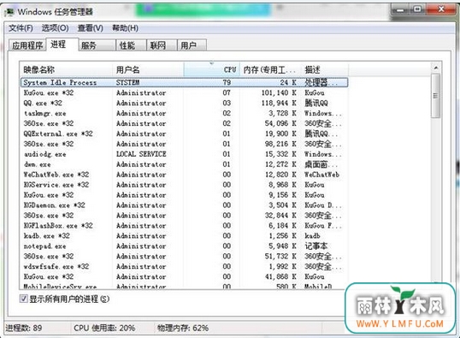
Task: Select the kadb.exe *32 process
Action: pos(184,236)
